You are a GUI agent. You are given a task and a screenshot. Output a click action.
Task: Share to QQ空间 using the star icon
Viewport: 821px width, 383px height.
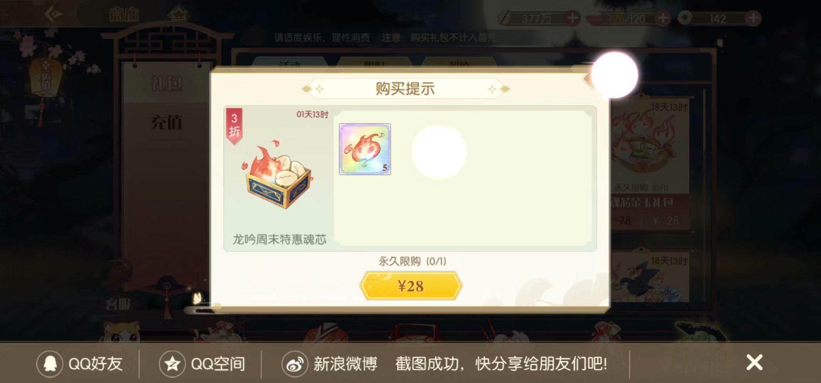(172, 364)
